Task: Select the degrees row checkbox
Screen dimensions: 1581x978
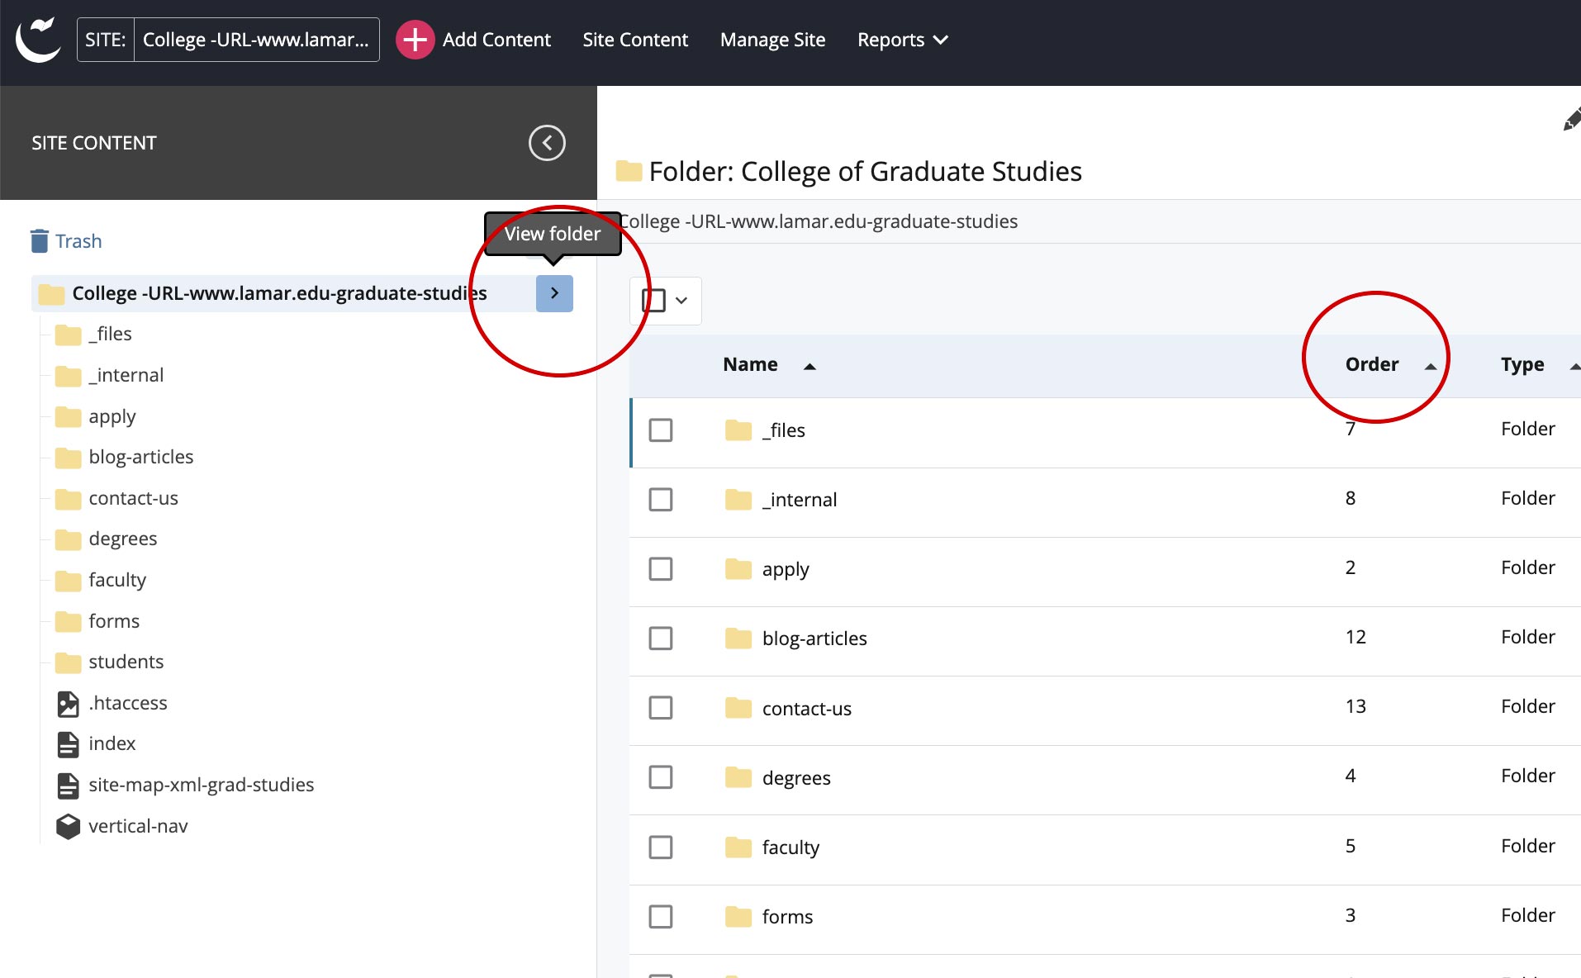Action: (661, 777)
